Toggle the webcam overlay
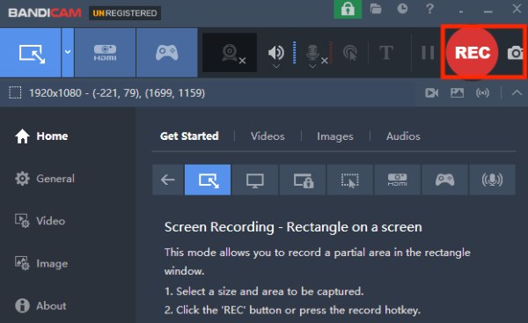This screenshot has width=528, height=323. pyautogui.click(x=230, y=53)
